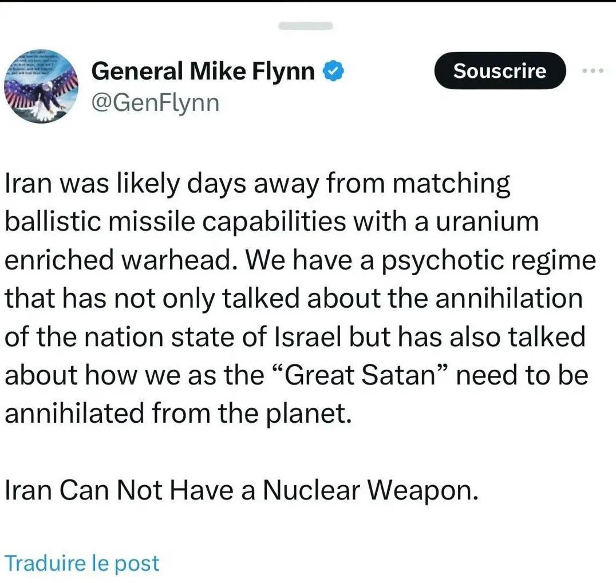Open the eagle profile picture avatar
This screenshot has width=616, height=583.
pyautogui.click(x=41, y=87)
